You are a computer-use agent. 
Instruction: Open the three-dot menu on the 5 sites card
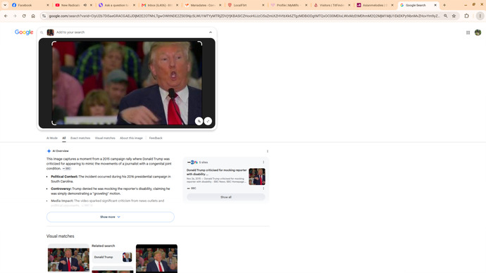coord(263,163)
